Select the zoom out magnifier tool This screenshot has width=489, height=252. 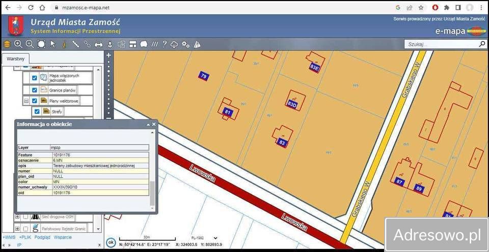coord(30,45)
